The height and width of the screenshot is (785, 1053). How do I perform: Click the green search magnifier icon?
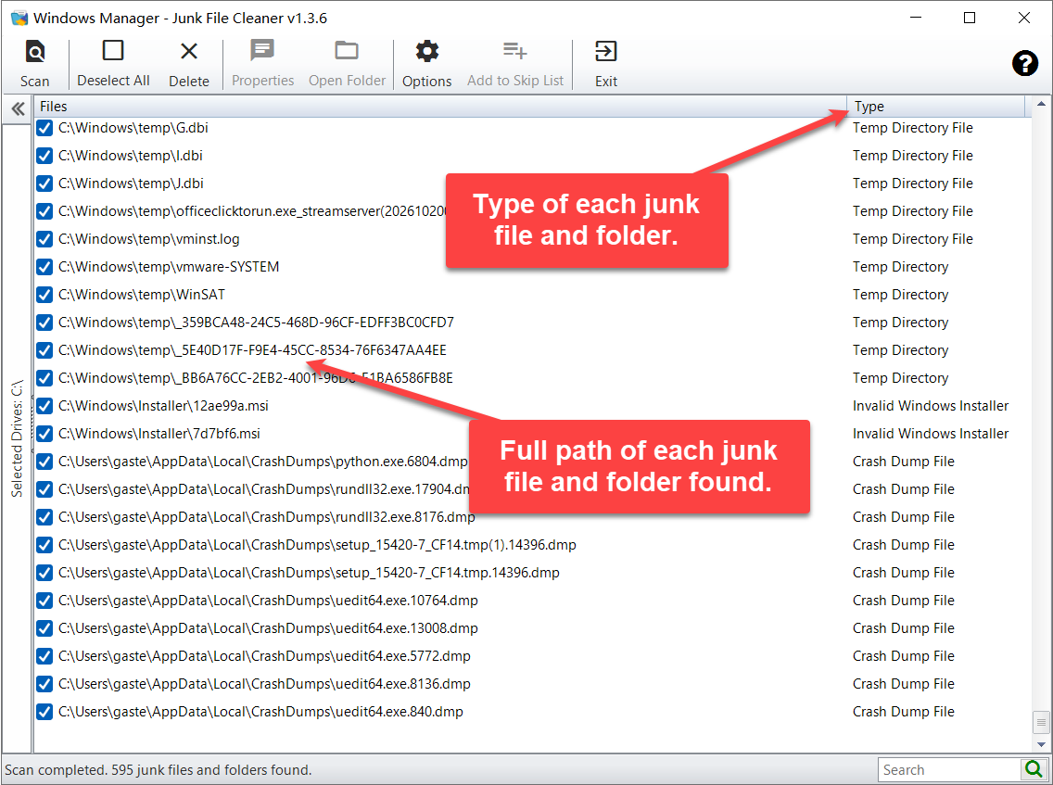pos(1034,768)
